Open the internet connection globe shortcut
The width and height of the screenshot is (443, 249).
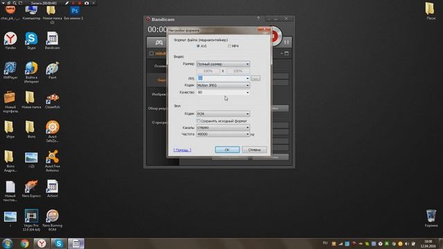(31, 72)
